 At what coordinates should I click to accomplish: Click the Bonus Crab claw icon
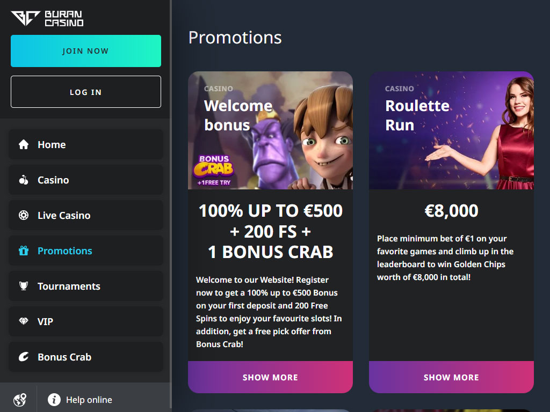pos(24,357)
